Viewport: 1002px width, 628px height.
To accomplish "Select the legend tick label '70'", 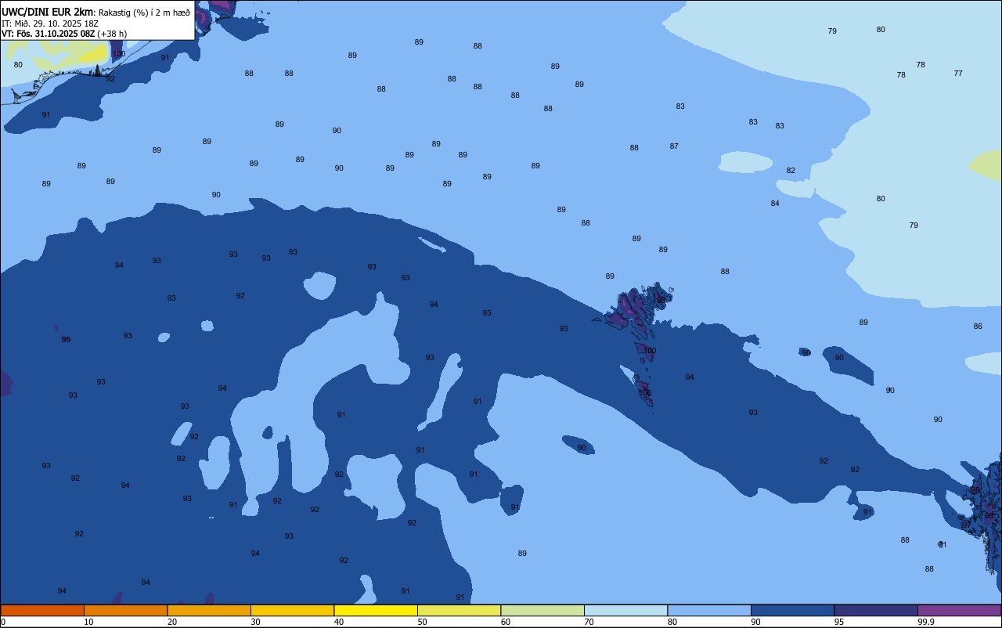I will point(589,622).
